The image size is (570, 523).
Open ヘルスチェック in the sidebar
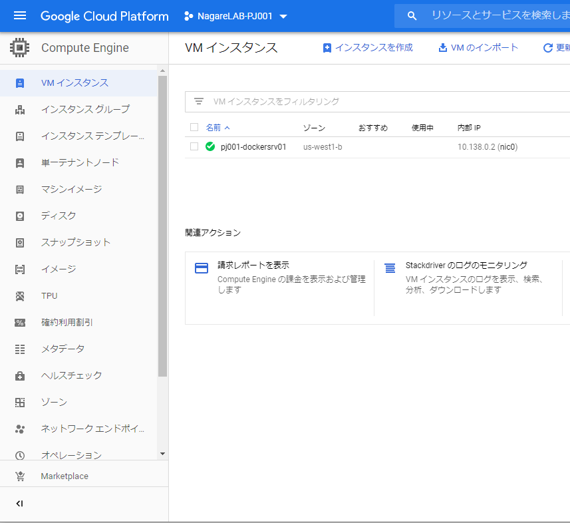pos(78,376)
